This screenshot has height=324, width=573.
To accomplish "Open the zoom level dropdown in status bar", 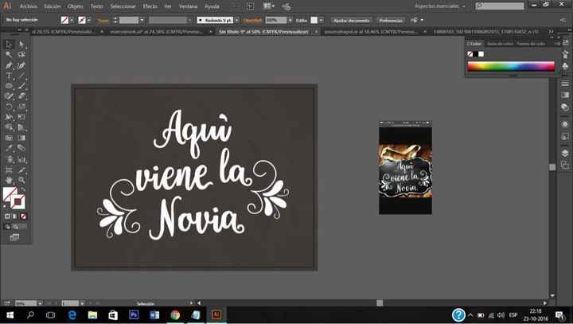I will click(x=40, y=303).
